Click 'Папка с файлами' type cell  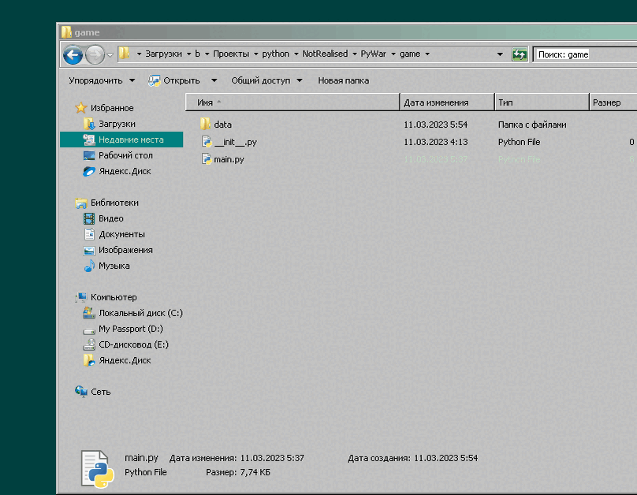click(x=532, y=125)
